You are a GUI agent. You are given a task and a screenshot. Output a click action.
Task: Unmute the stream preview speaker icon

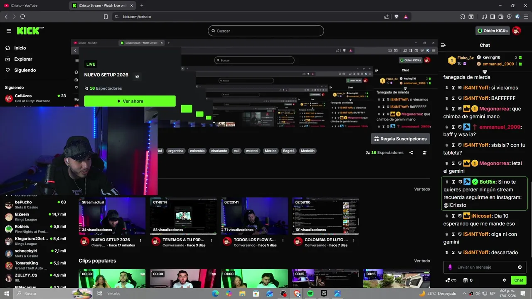pos(137,76)
